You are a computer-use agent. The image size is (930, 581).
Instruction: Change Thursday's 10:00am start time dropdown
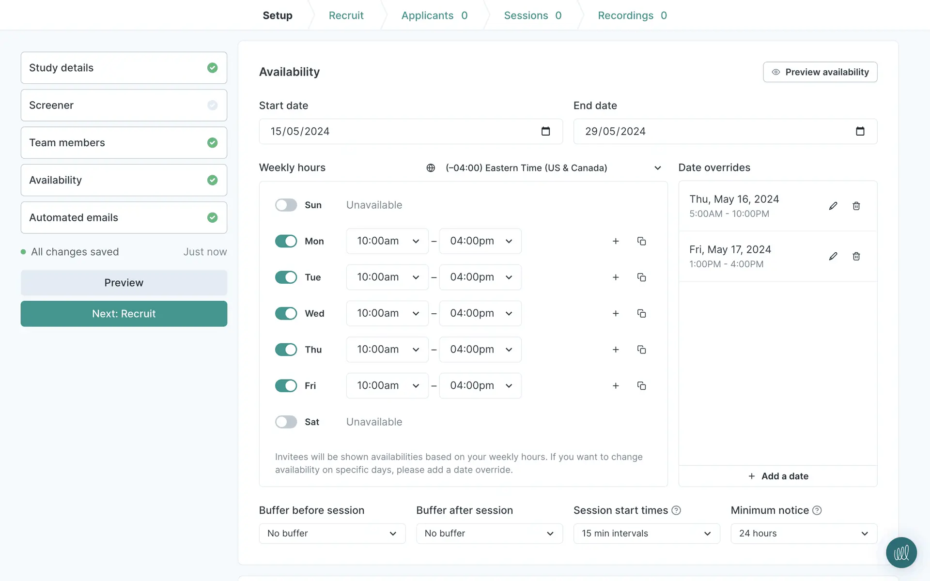click(387, 350)
